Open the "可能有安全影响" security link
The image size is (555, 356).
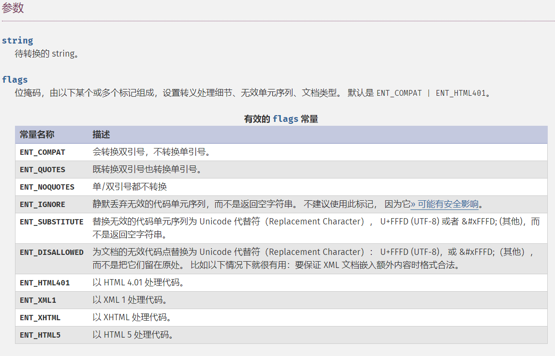pos(447,204)
